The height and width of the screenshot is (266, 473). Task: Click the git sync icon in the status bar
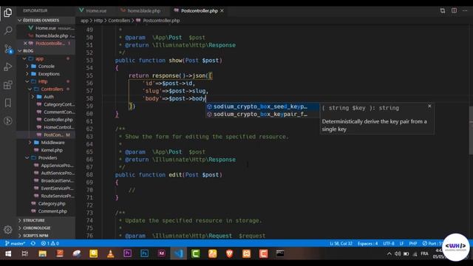coord(33,243)
